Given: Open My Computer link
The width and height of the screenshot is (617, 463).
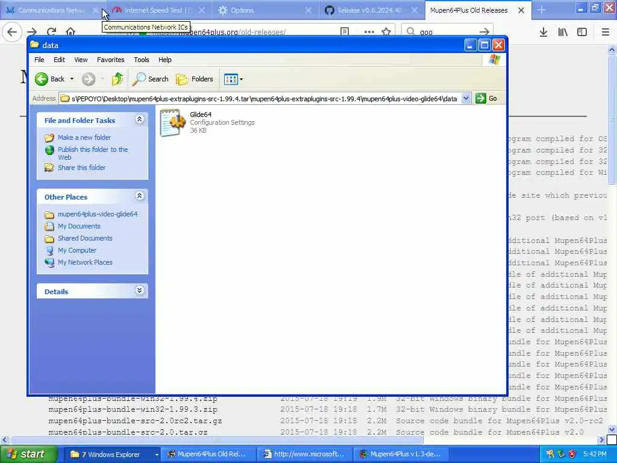Looking at the screenshot, I should (x=77, y=250).
